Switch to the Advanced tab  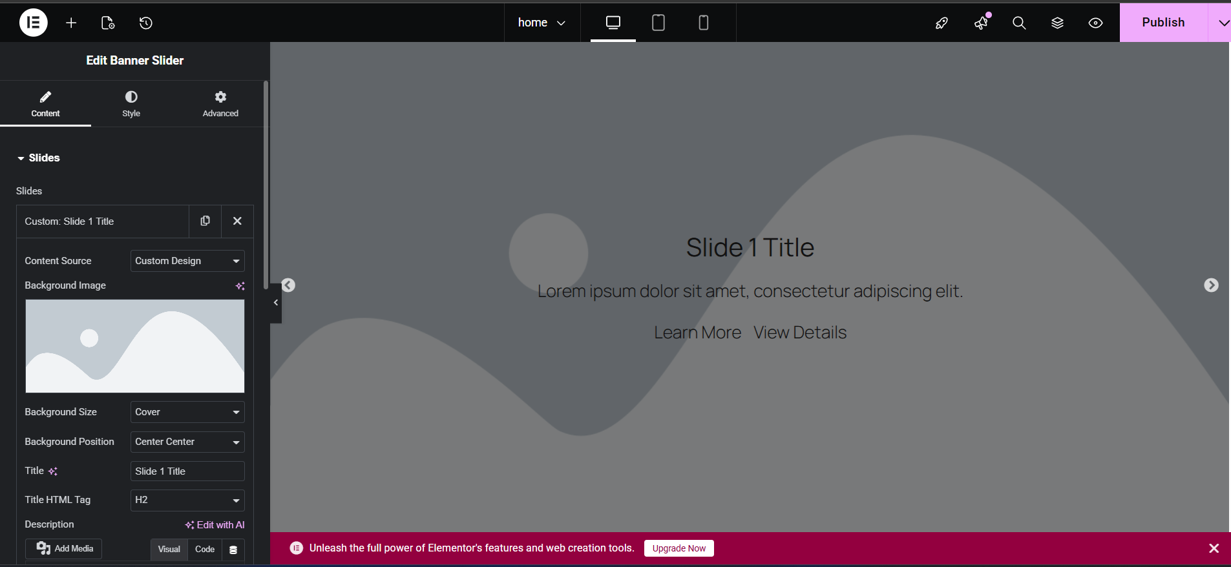tap(220, 103)
